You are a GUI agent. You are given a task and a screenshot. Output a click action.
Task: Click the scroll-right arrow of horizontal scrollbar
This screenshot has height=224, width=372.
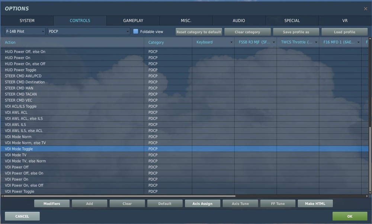[367, 196]
